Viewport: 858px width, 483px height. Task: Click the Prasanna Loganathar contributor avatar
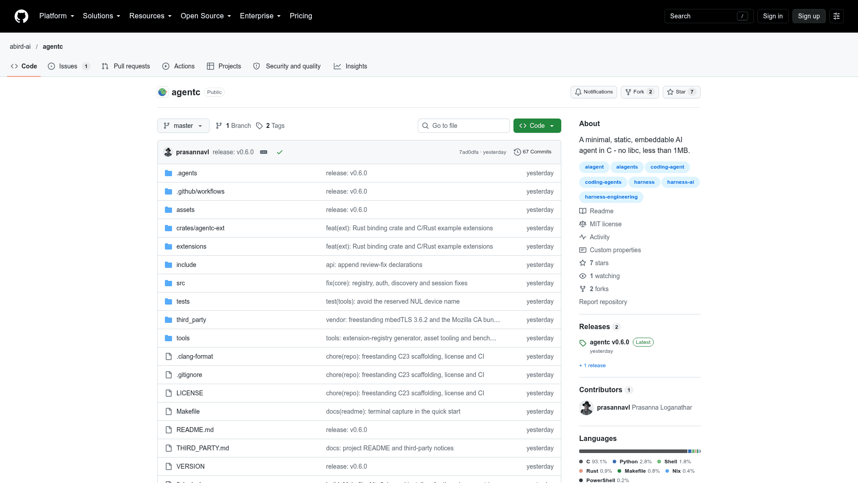click(x=586, y=407)
